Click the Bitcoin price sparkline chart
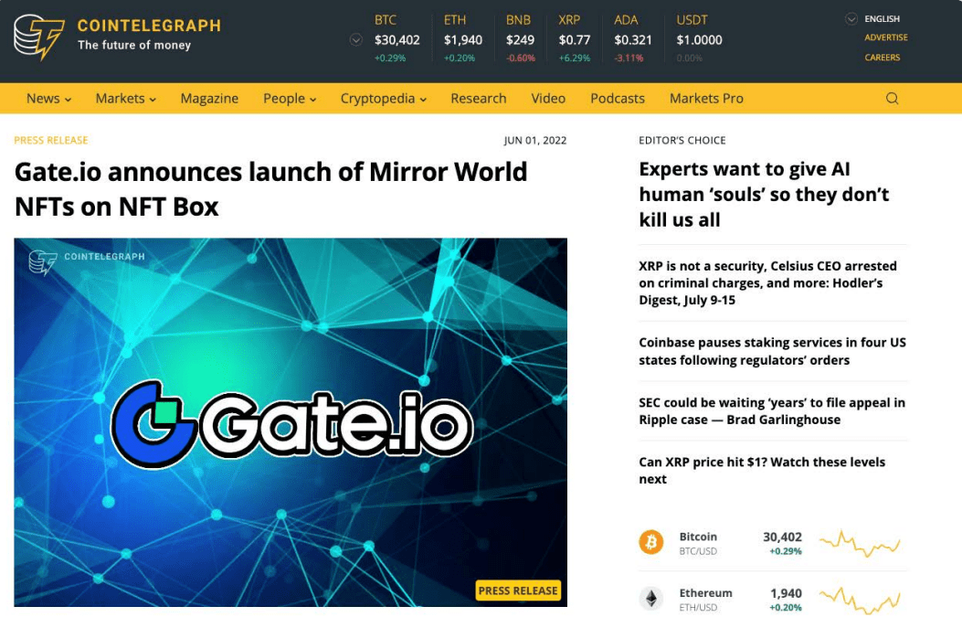The image size is (962, 617). (x=859, y=542)
